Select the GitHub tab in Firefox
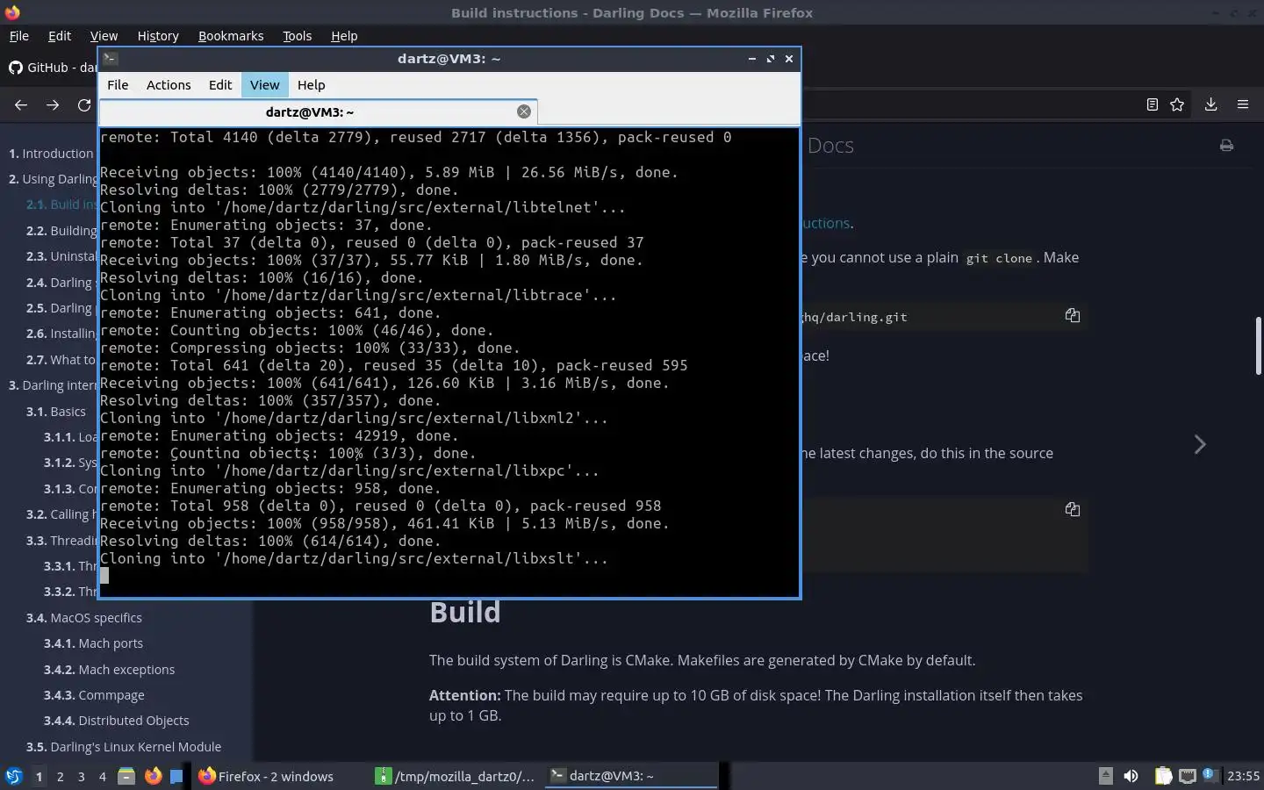 coord(53,68)
